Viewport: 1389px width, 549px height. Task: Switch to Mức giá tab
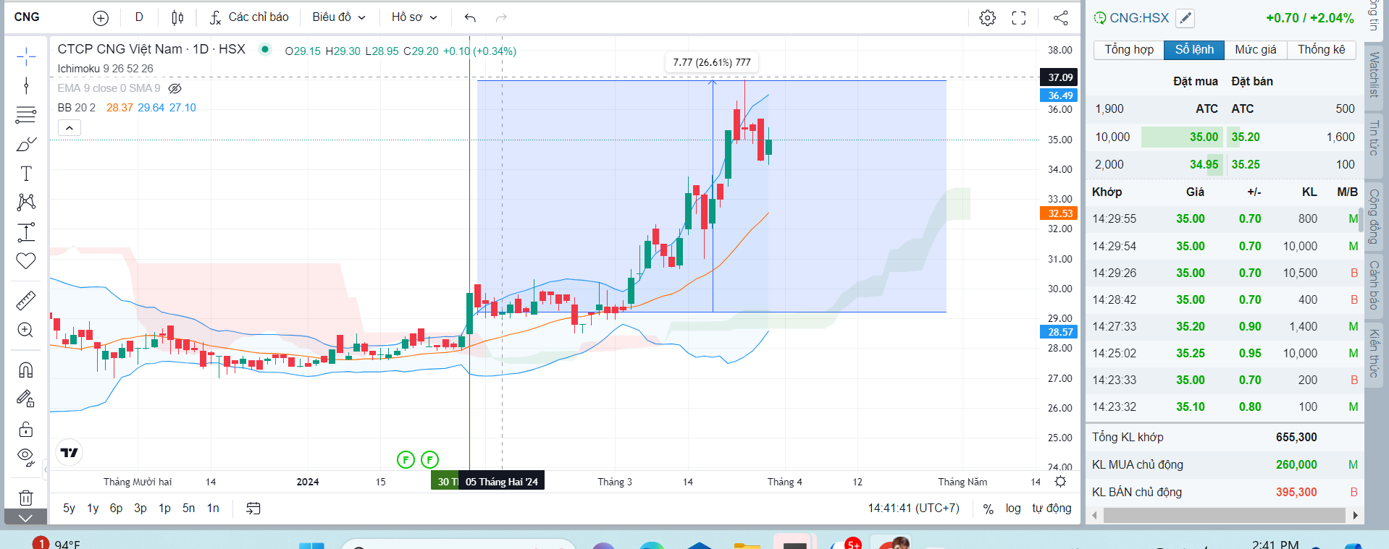[1256, 49]
